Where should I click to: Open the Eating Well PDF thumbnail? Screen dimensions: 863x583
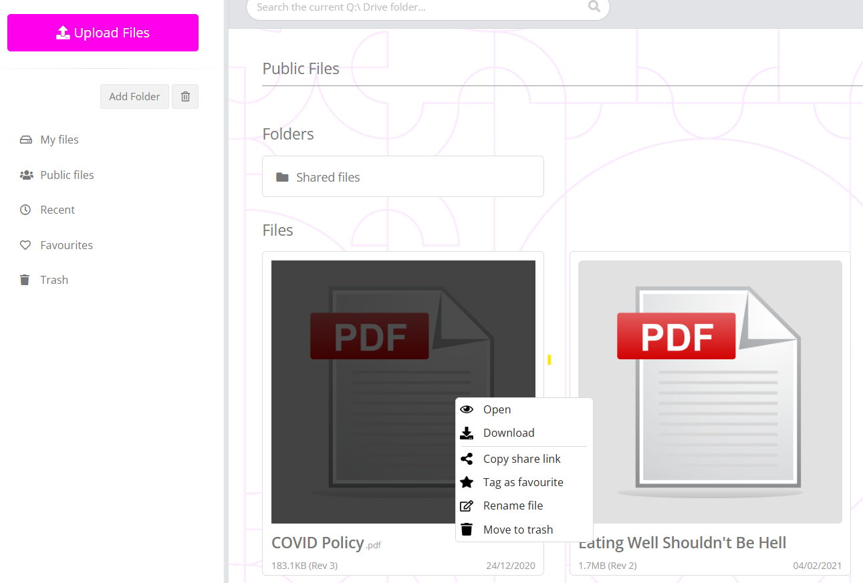(709, 391)
